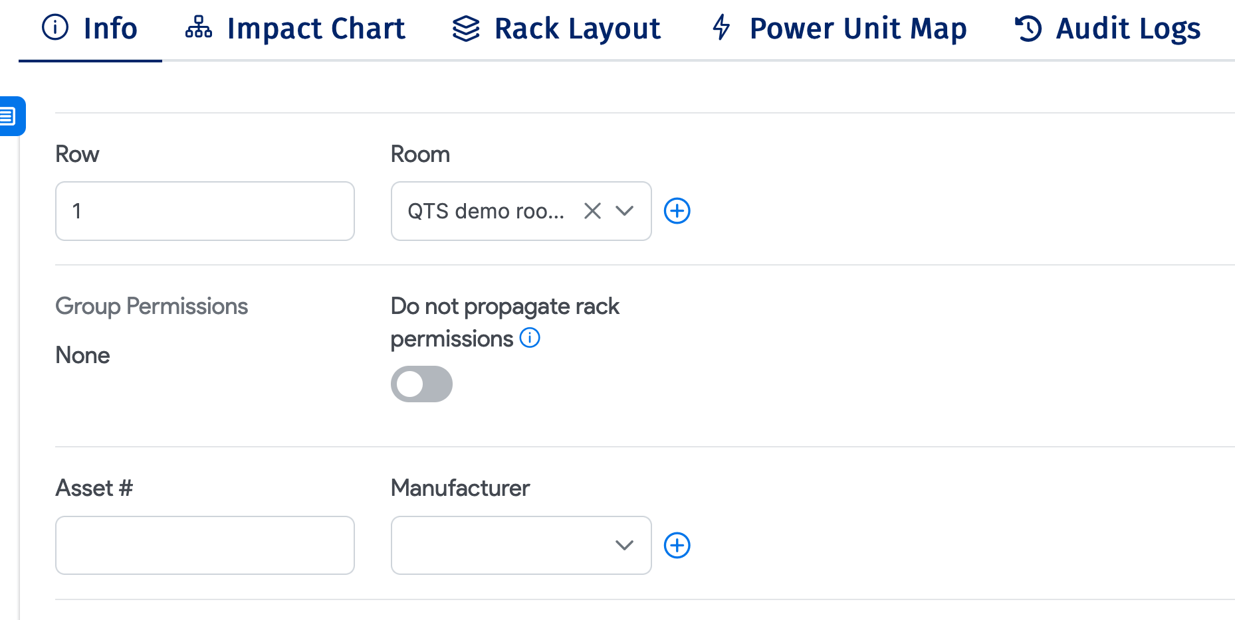The height and width of the screenshot is (620, 1235).
Task: Select the Power Unit Map lightning icon
Action: [721, 28]
